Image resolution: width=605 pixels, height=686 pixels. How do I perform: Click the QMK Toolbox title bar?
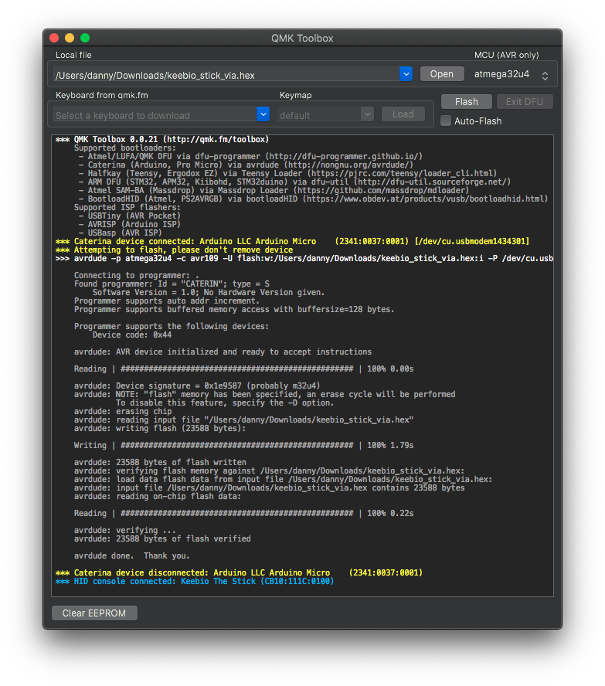coord(302,38)
